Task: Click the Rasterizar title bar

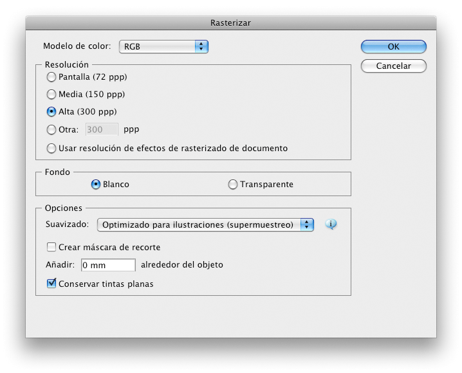Action: coord(230,23)
